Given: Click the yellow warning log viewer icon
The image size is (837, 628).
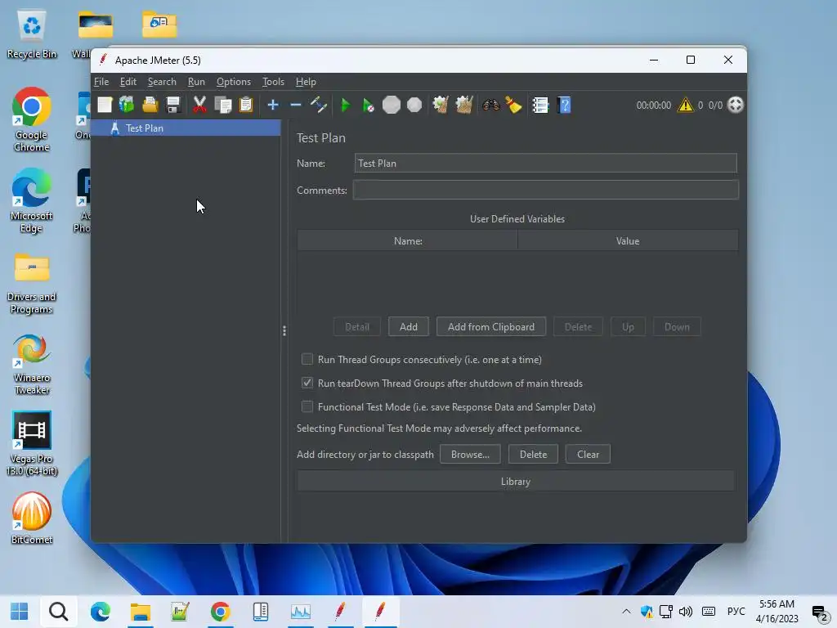Looking at the screenshot, I should pyautogui.click(x=685, y=105).
